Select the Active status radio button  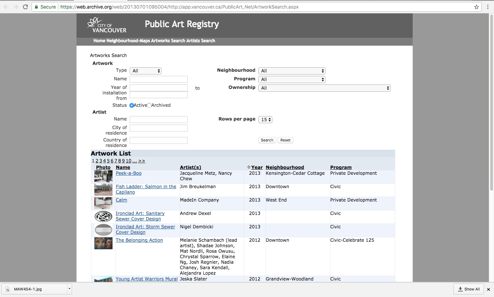coord(132,105)
